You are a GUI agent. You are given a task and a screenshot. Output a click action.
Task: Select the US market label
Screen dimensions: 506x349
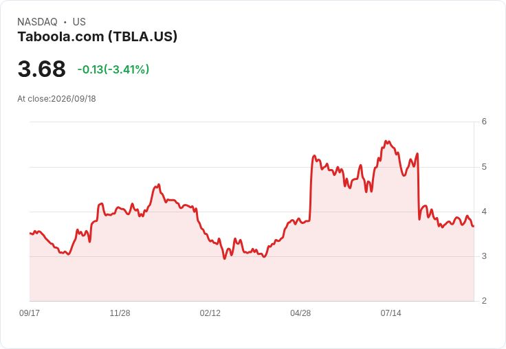(x=79, y=22)
